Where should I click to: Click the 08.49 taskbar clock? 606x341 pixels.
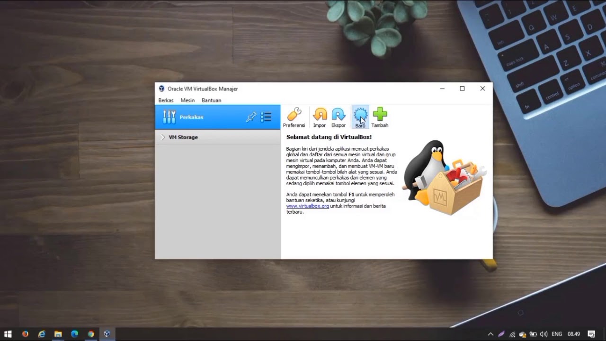574,334
